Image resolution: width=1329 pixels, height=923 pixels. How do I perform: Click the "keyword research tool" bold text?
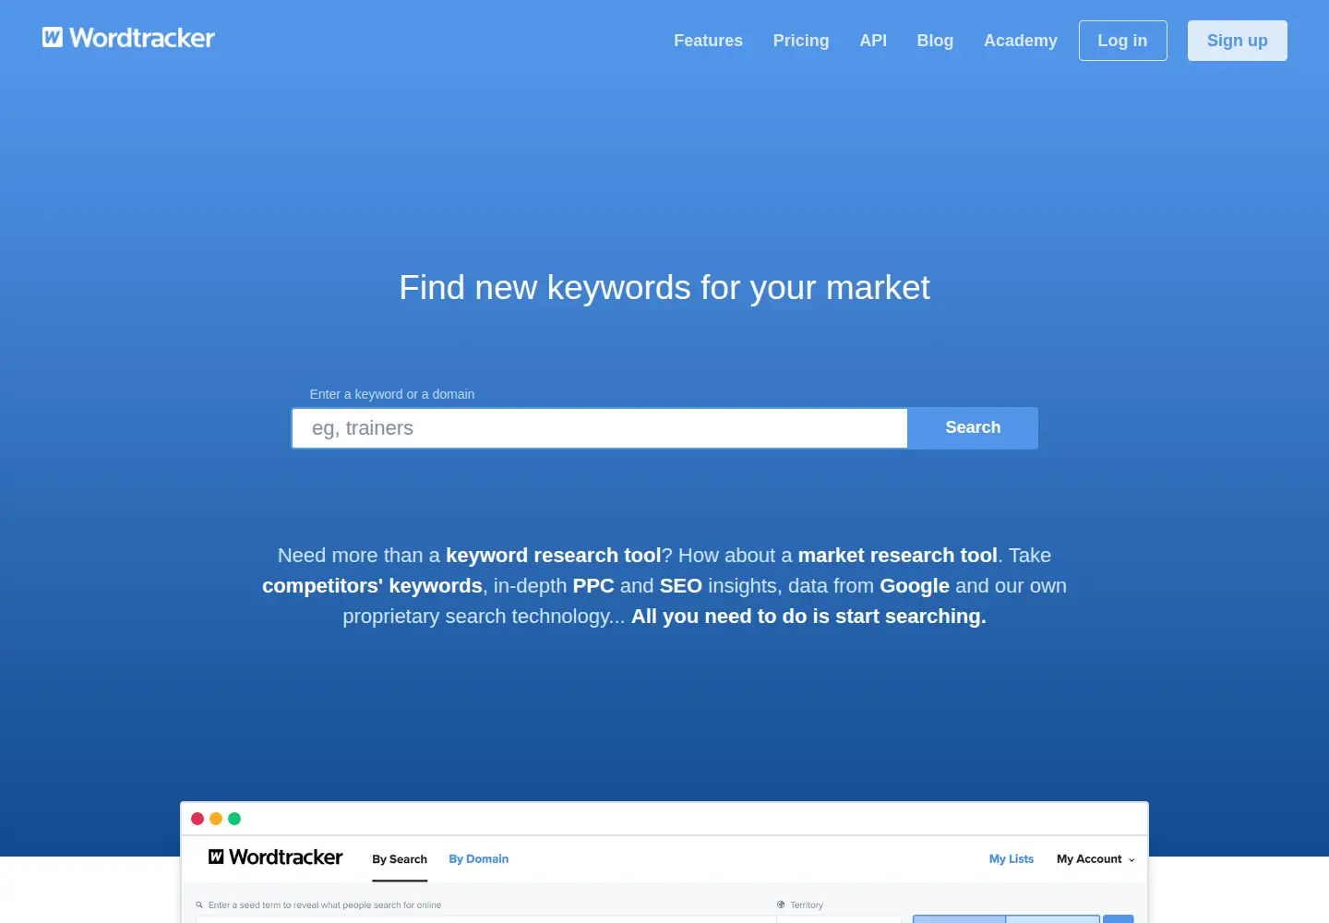(554, 556)
